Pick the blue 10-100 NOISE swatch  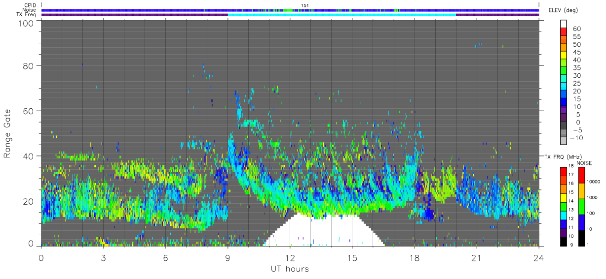(581, 221)
